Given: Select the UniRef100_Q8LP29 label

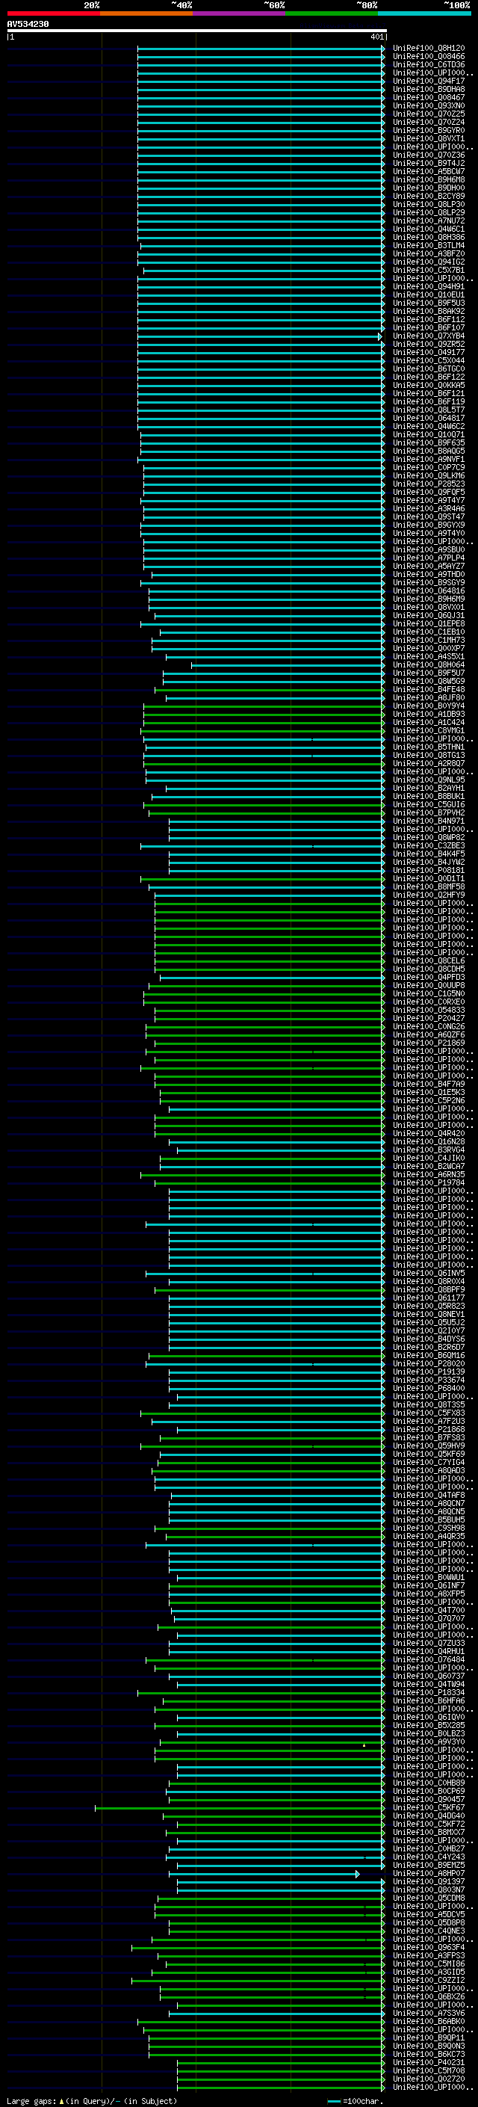Looking at the screenshot, I should click(x=428, y=213).
